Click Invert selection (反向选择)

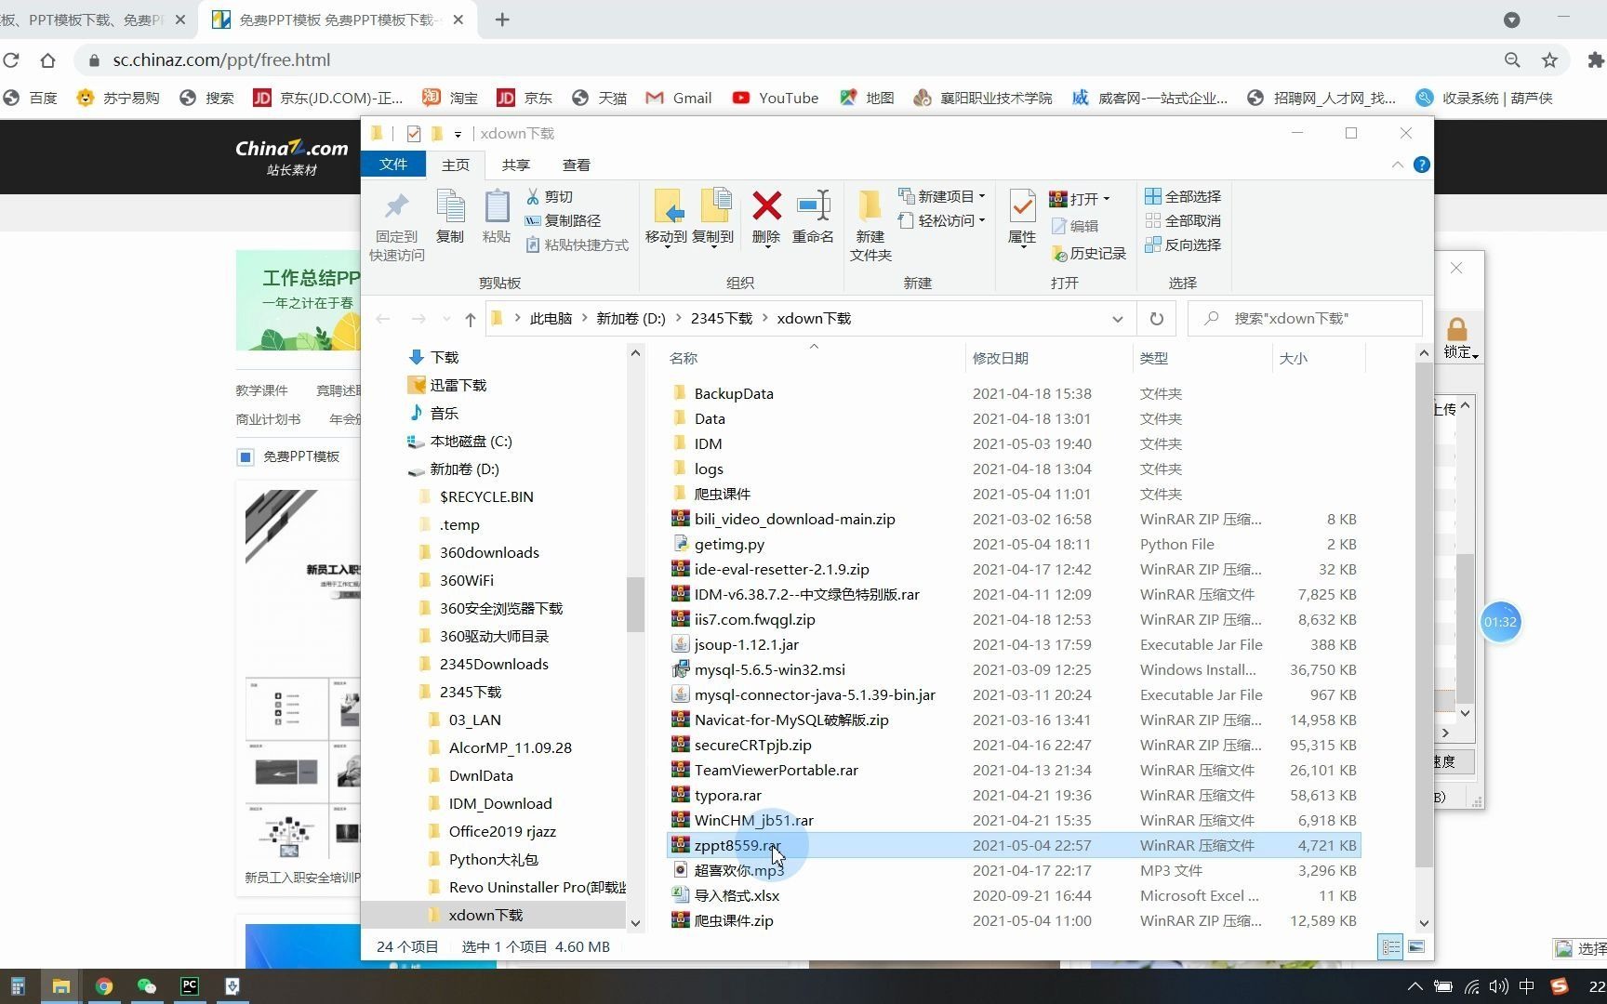click(x=1183, y=244)
